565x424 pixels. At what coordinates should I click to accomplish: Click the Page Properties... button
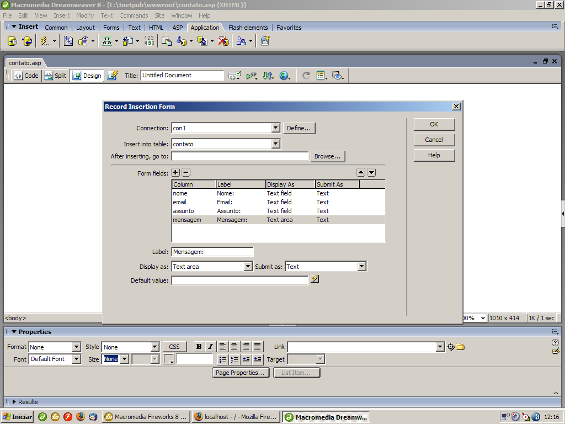coord(241,373)
